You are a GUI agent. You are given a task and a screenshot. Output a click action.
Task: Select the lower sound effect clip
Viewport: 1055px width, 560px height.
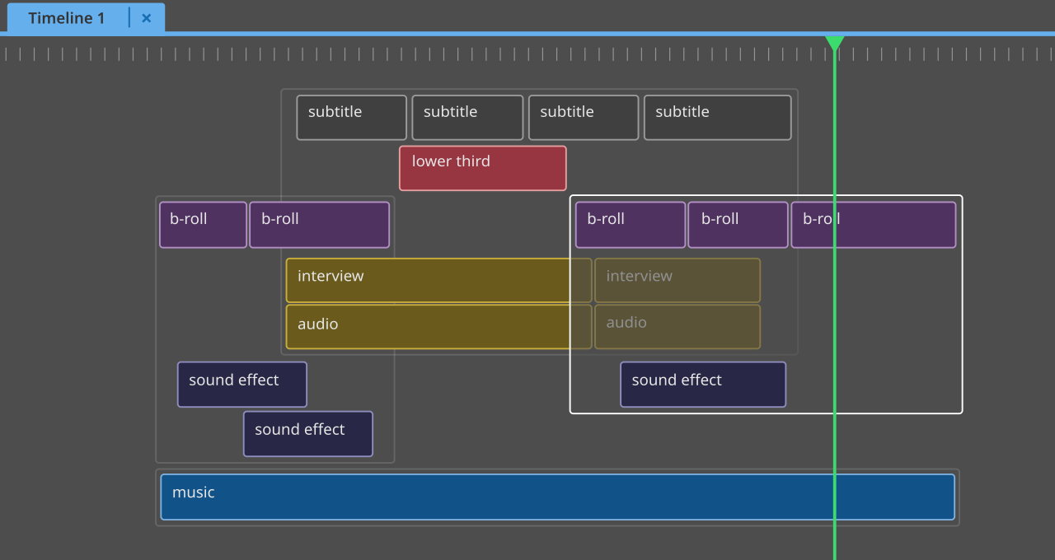click(307, 433)
